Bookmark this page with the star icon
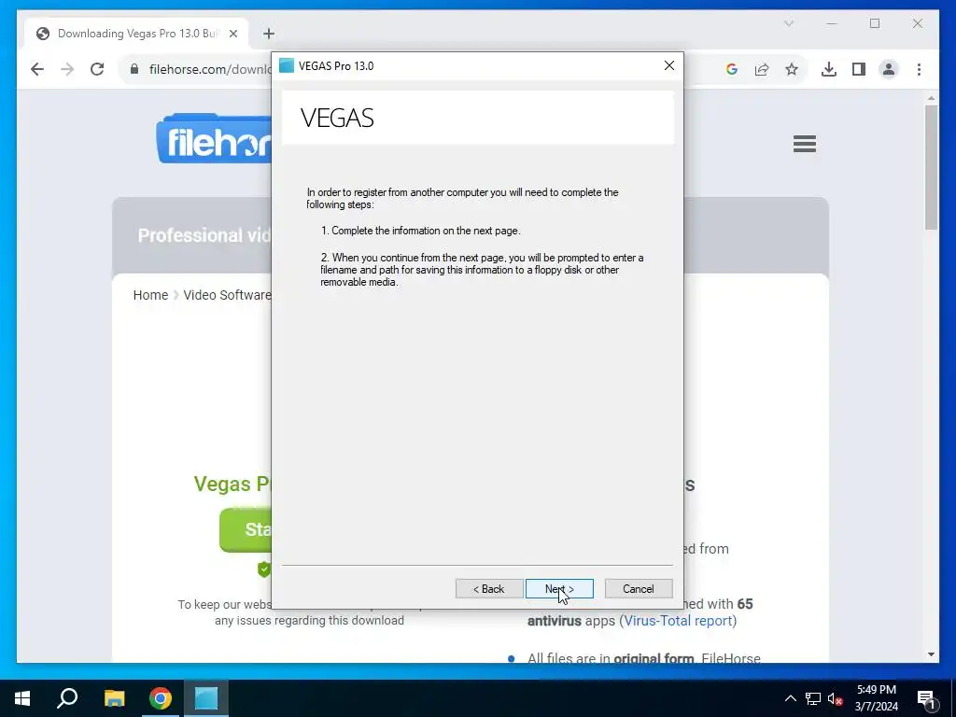 pyautogui.click(x=792, y=69)
